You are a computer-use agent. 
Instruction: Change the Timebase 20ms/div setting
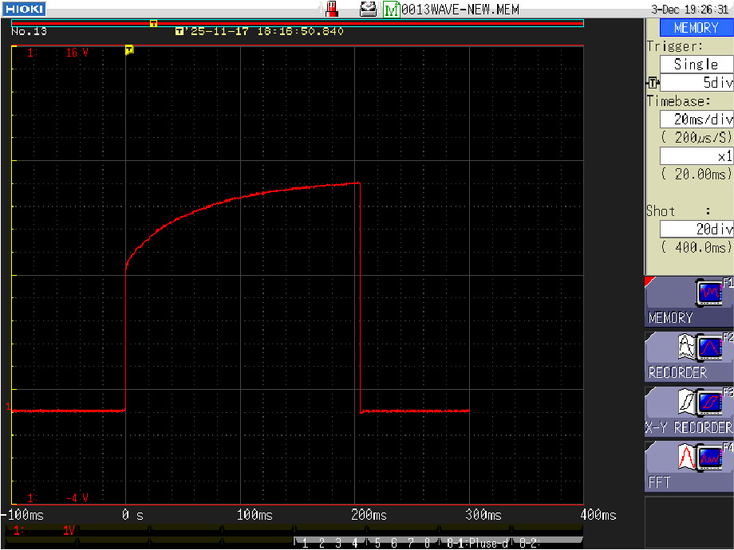point(697,119)
